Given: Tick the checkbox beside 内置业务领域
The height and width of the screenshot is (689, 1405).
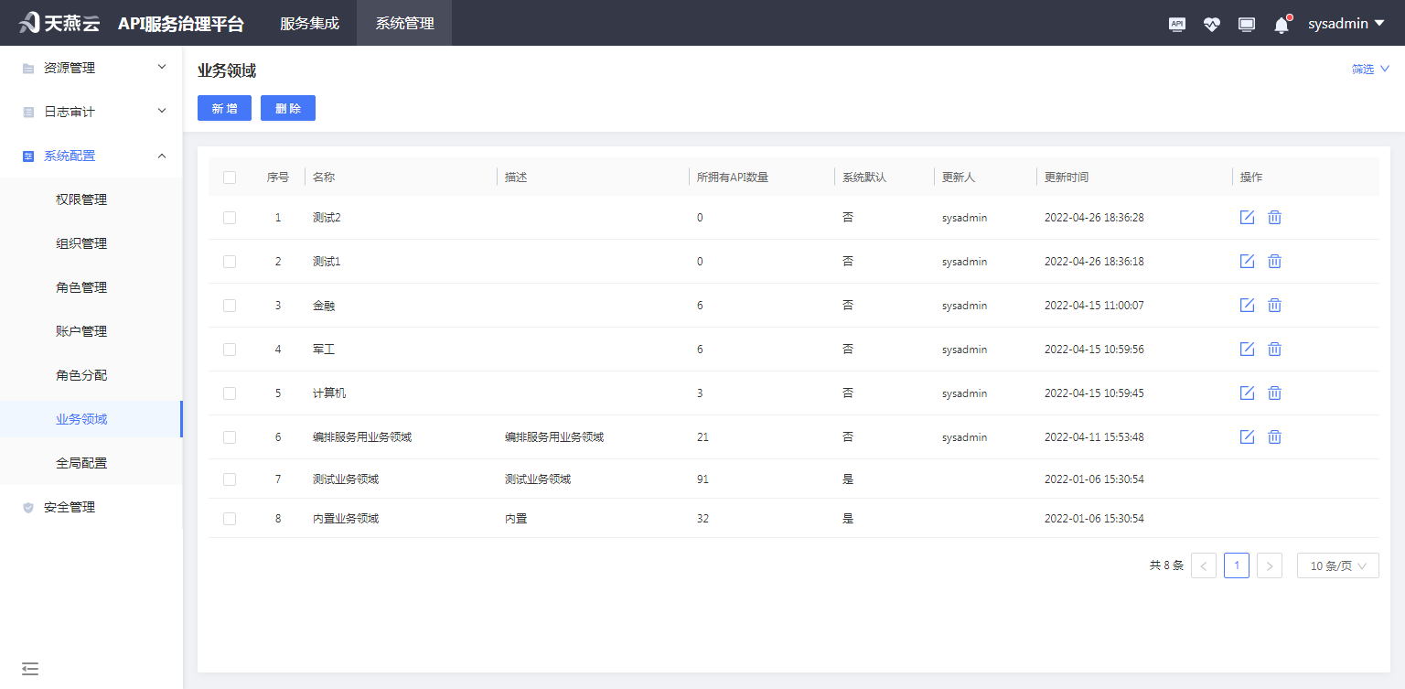Looking at the screenshot, I should 230,518.
